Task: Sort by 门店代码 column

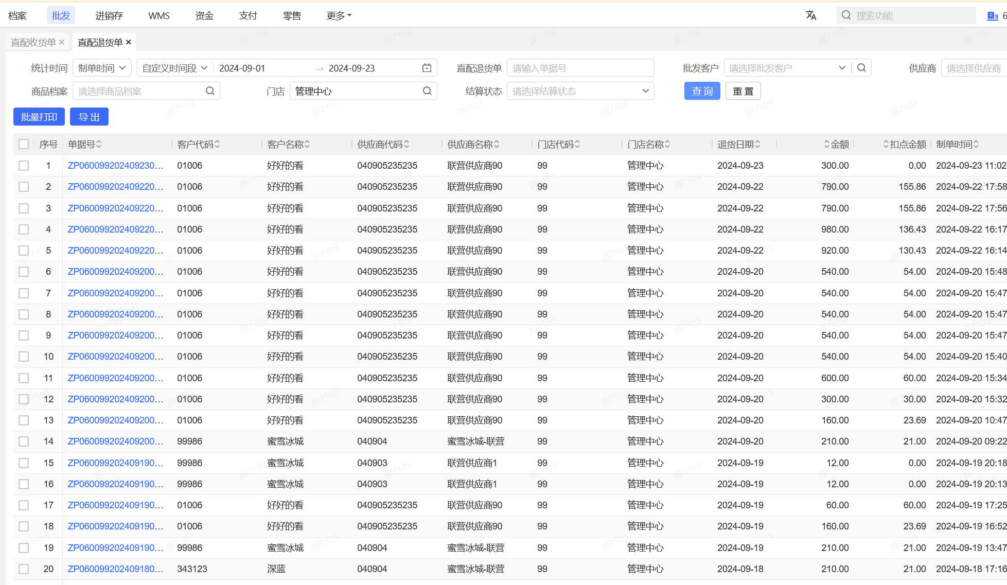Action: (x=577, y=145)
